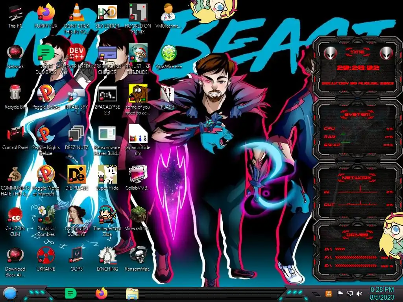Click the TIME header in the widget
403x302 pixels.
point(357,52)
